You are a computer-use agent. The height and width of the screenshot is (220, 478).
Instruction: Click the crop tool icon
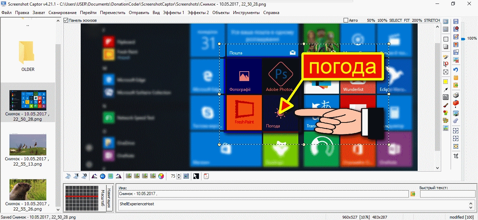tap(456, 156)
